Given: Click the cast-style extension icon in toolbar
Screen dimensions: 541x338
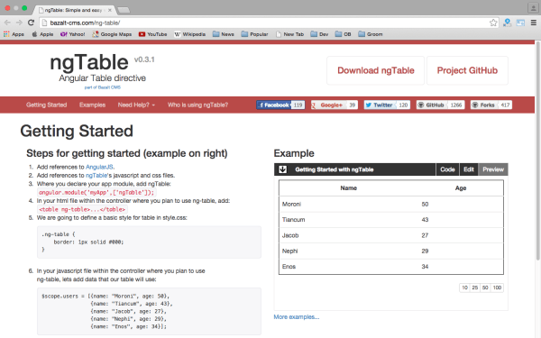Looking at the screenshot, I should [520, 23].
